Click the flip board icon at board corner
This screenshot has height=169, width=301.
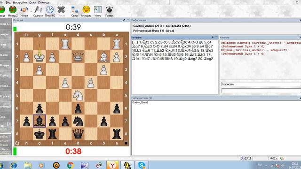(17, 143)
